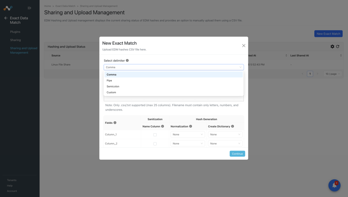Open Create Dictionary dropdown for Column_2

[225, 143]
